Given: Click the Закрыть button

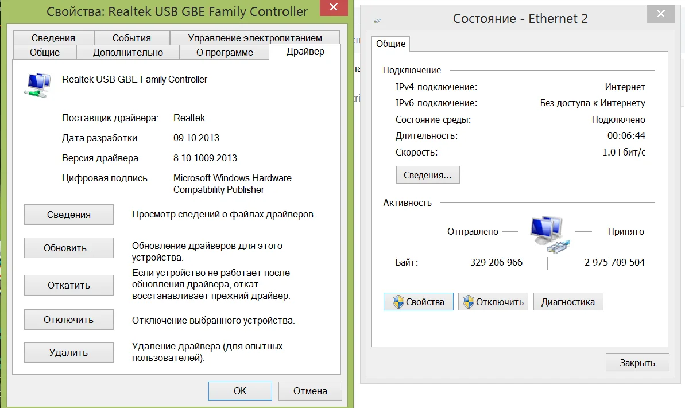Looking at the screenshot, I should pyautogui.click(x=637, y=363).
